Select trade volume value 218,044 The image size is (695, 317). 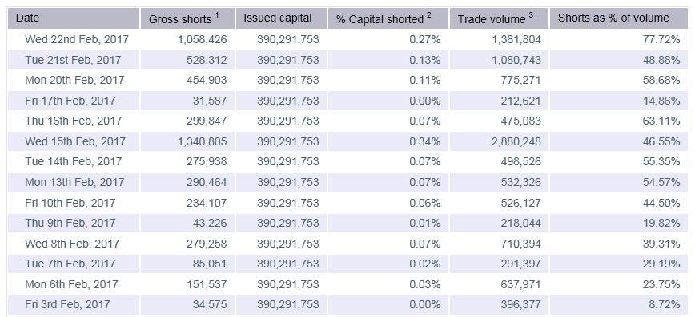(x=522, y=223)
